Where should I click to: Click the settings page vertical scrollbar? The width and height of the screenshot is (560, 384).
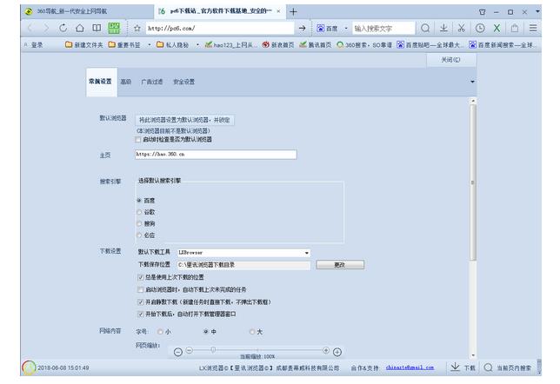click(473, 182)
